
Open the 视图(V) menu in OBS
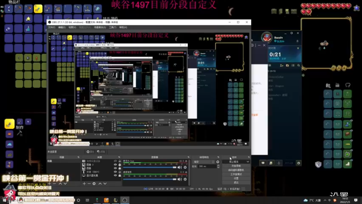click(72, 27)
